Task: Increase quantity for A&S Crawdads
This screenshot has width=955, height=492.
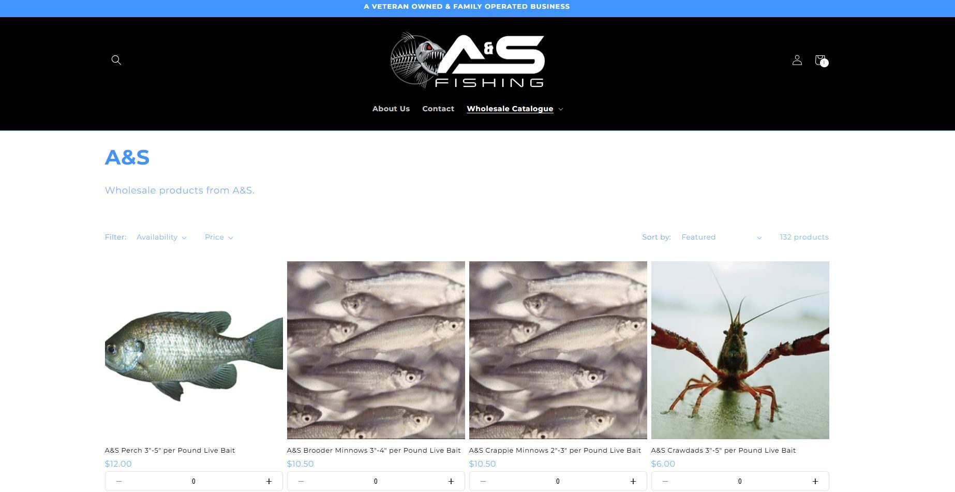Action: (x=815, y=481)
